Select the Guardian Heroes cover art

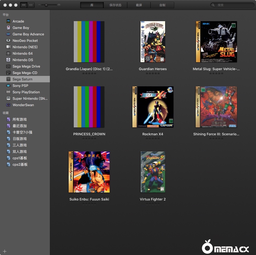(x=153, y=42)
